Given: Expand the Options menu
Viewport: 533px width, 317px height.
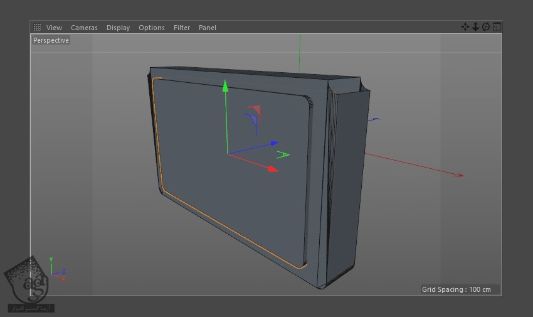Looking at the screenshot, I should (x=152, y=28).
